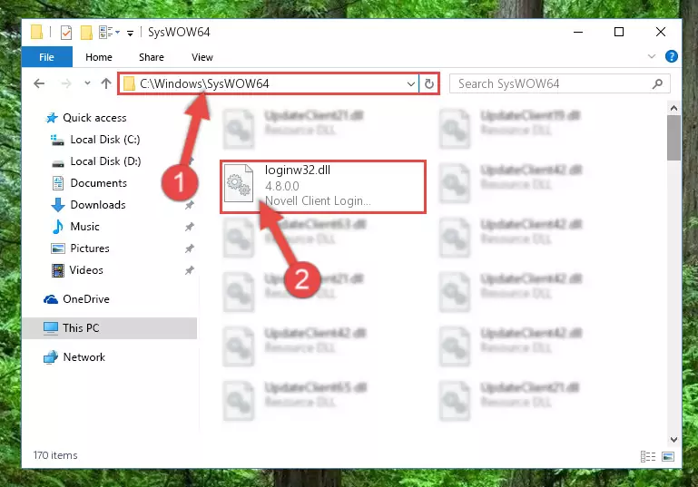Close the SysWOW64 window

(661, 32)
